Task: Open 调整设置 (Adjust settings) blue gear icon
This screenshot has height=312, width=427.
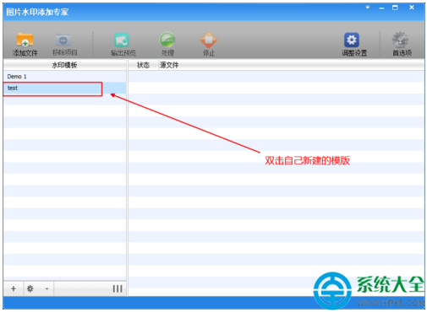Action: 354,44
